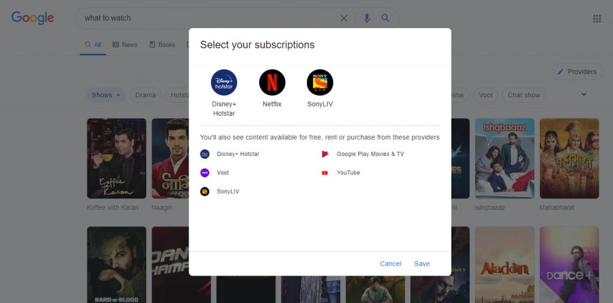Select the All search tab
Screen dimensions: 613x303
(93, 45)
